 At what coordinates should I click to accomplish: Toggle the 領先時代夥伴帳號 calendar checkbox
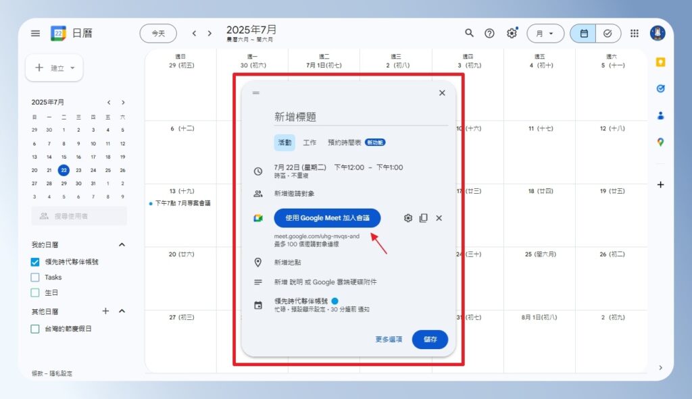coord(35,262)
